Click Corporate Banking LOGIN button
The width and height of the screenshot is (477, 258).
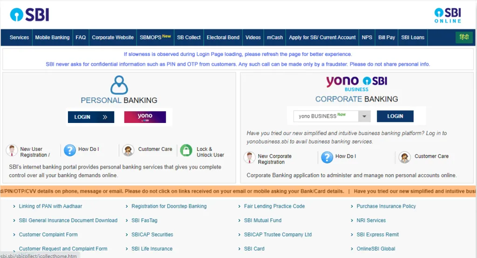pyautogui.click(x=395, y=116)
